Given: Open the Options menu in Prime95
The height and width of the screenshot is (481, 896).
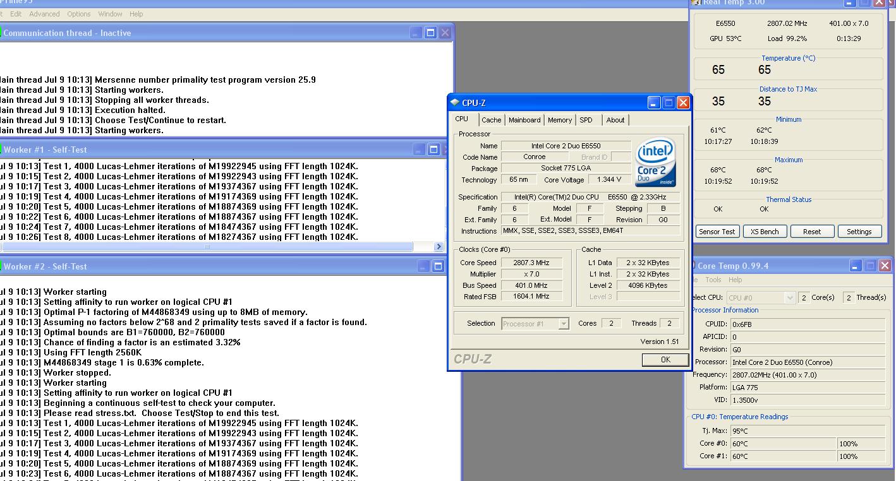Looking at the screenshot, I should [x=79, y=14].
